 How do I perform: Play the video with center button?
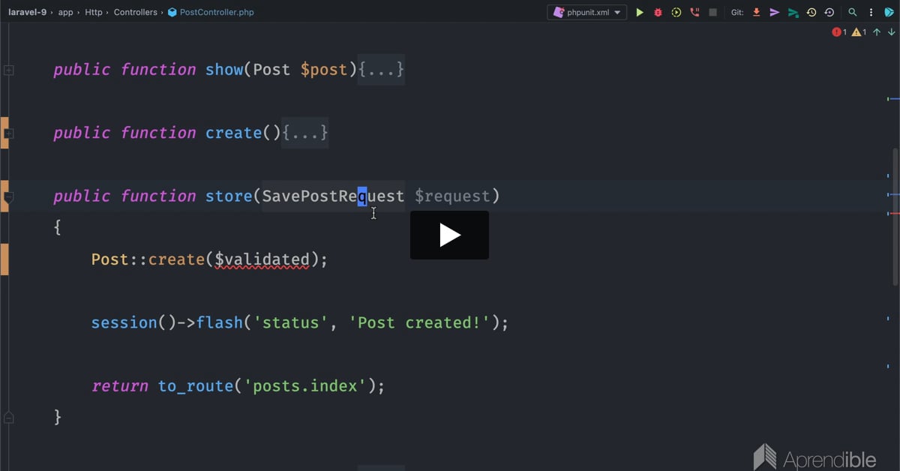click(449, 235)
